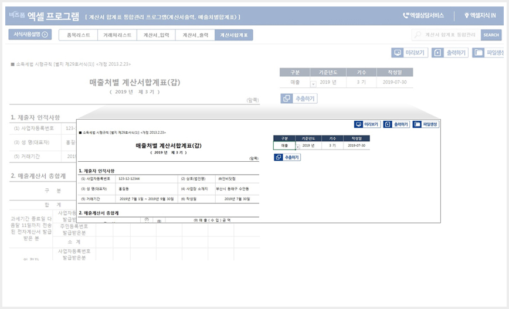Click the 2019-07-30 cell on the faded background sheet
This screenshot has height=309, width=509.
395,82
